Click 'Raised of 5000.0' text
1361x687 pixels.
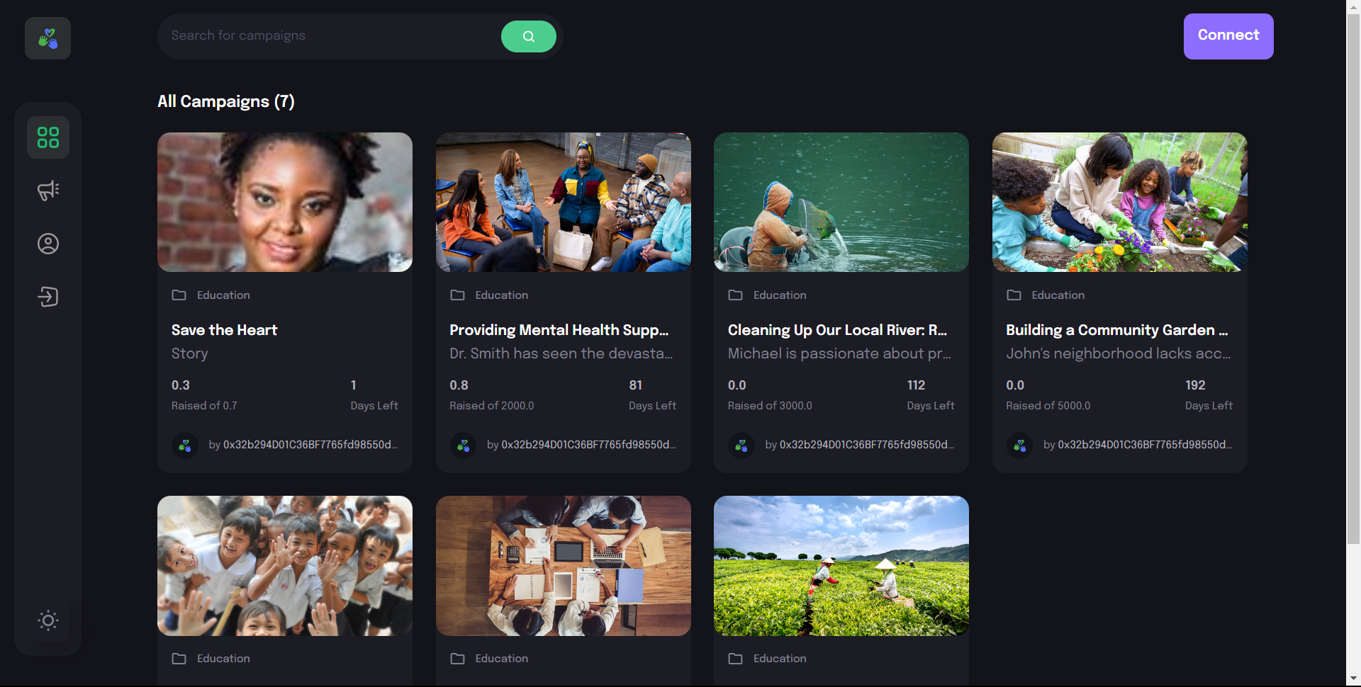click(x=1048, y=406)
